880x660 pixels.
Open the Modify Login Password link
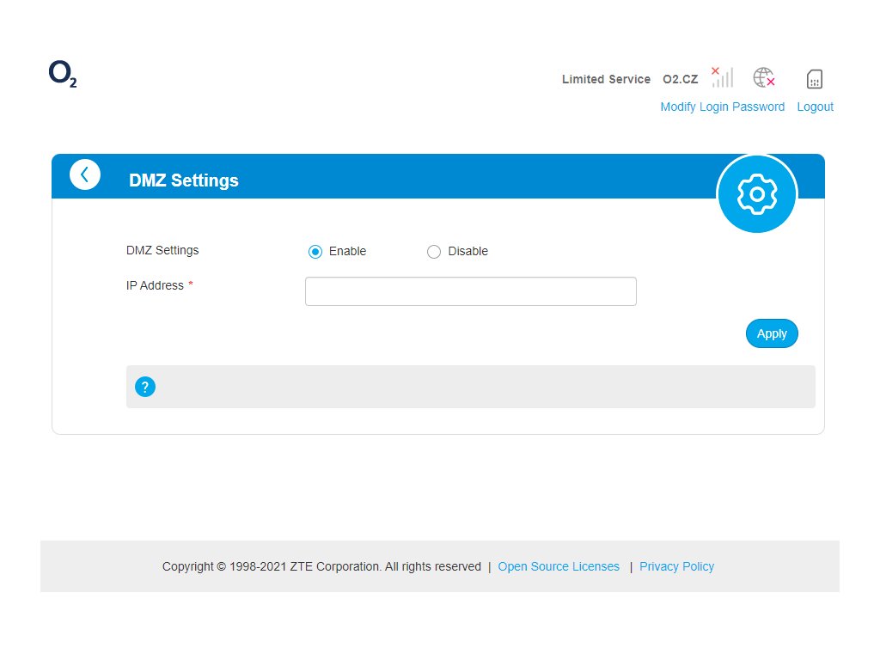pos(722,107)
